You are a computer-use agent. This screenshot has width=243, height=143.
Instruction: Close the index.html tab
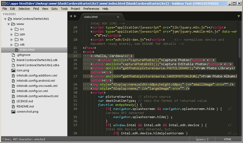tap(118, 17)
